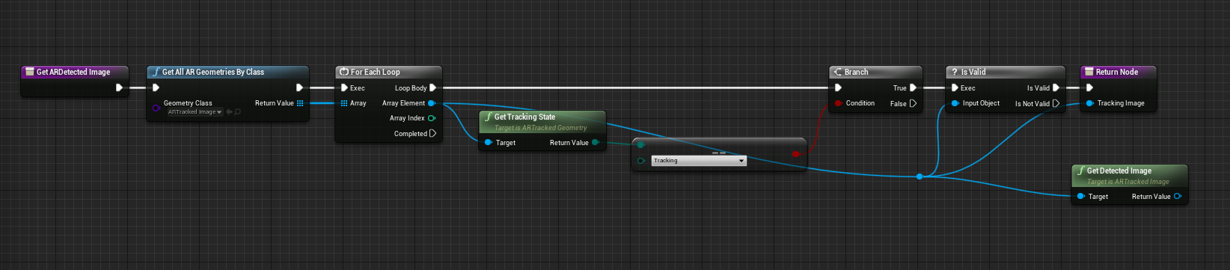Click the Branch node icon
1230x270 pixels.
pos(837,72)
